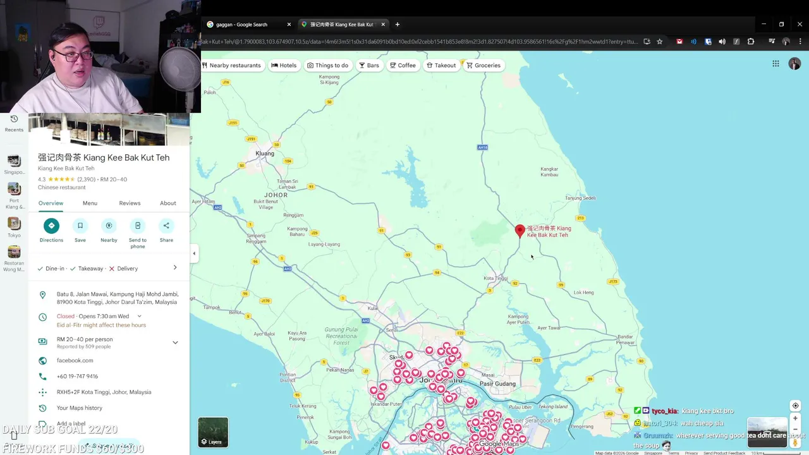
Task: Open the Restoran Wong recent item
Action: [x=14, y=259]
